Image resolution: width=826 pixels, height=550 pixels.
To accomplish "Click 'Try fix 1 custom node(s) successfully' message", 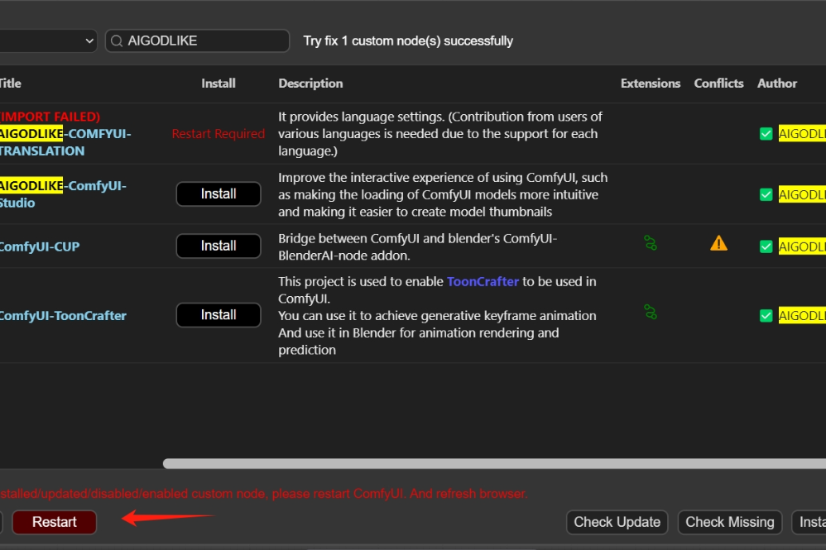I will (x=408, y=41).
